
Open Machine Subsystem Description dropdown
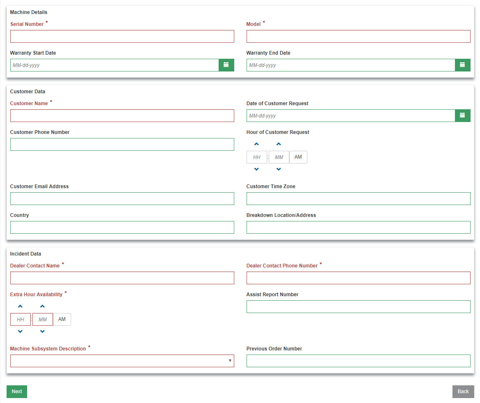point(122,361)
